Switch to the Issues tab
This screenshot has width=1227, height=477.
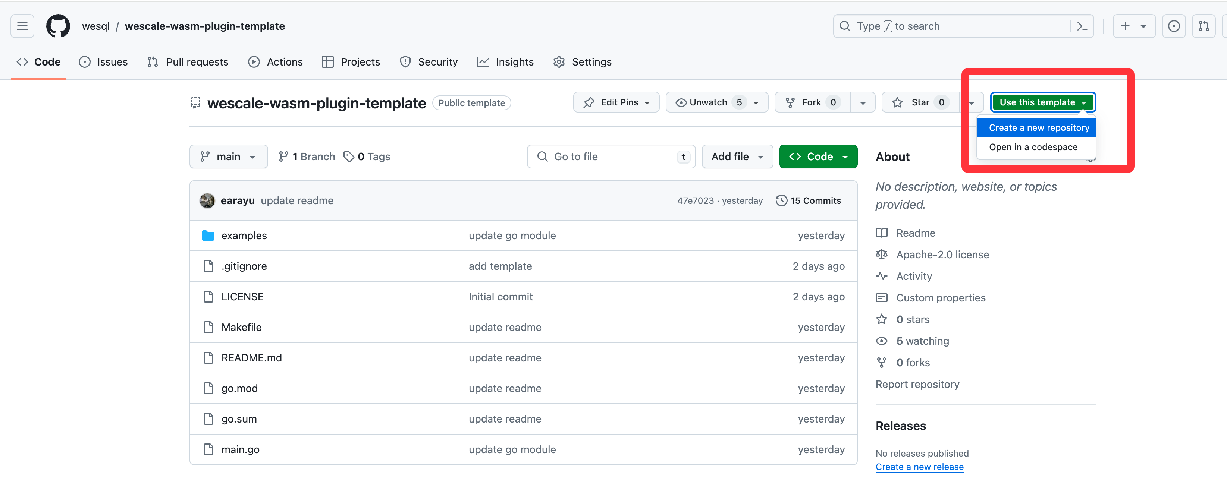pos(103,62)
